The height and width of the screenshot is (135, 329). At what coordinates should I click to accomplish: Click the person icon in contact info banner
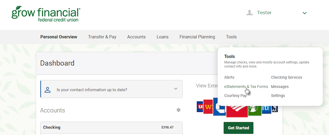(x=48, y=90)
